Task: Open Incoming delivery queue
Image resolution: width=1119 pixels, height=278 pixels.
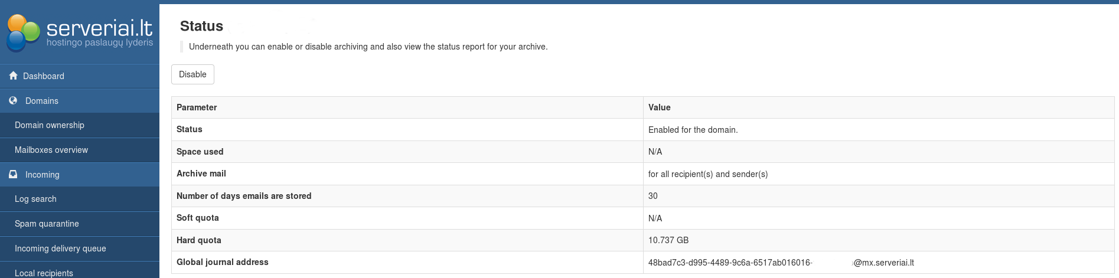Action: coord(60,248)
